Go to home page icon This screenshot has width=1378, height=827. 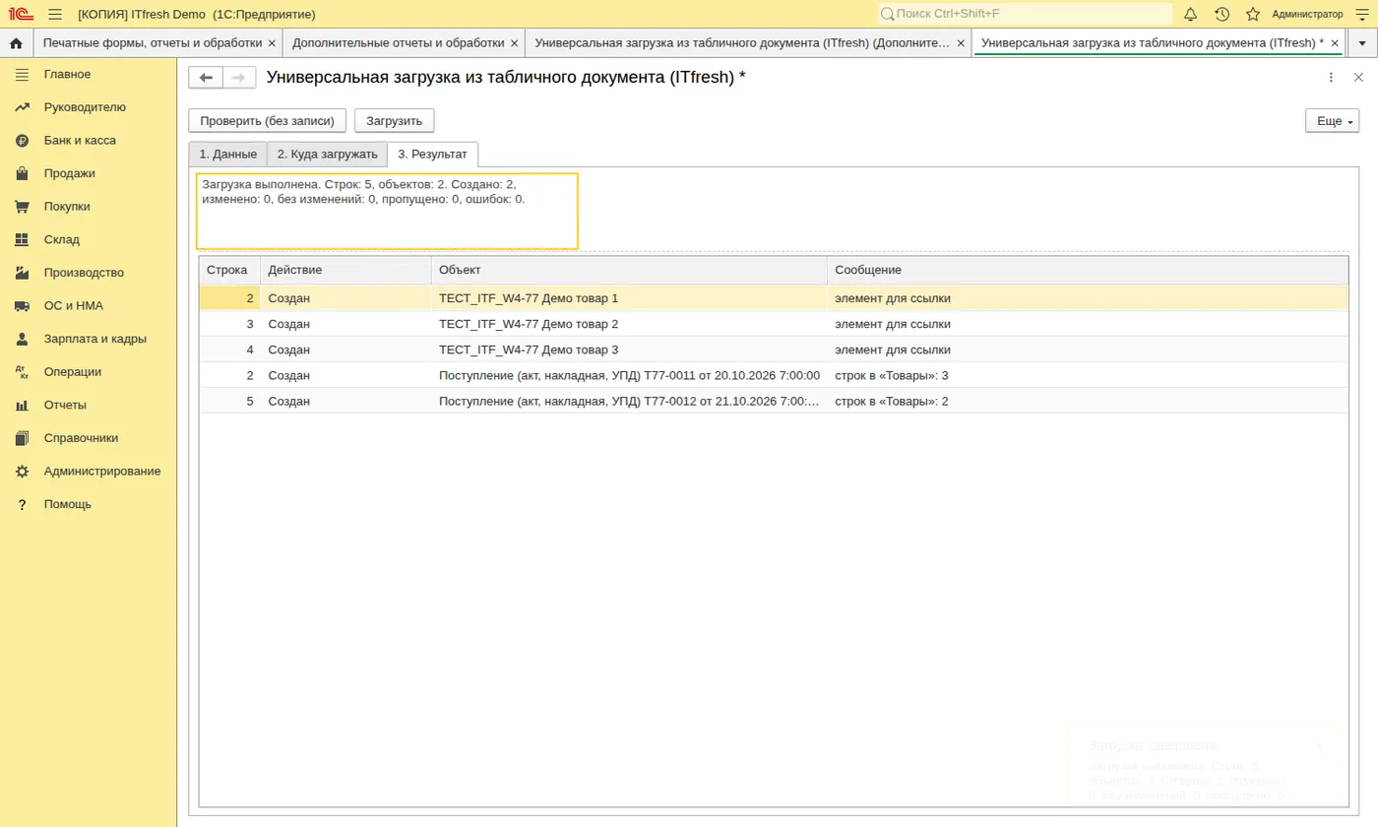[x=16, y=43]
